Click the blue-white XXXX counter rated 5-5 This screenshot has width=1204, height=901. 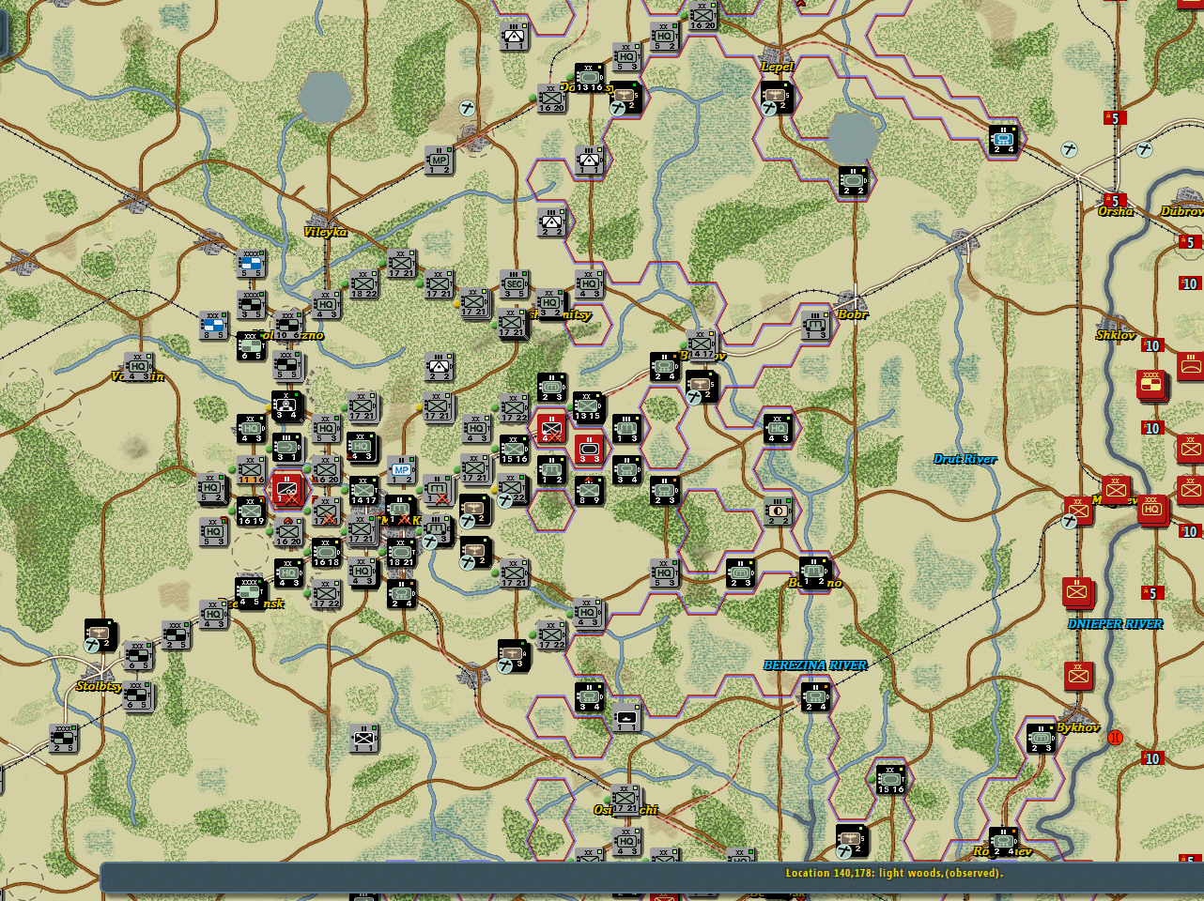pos(251,264)
